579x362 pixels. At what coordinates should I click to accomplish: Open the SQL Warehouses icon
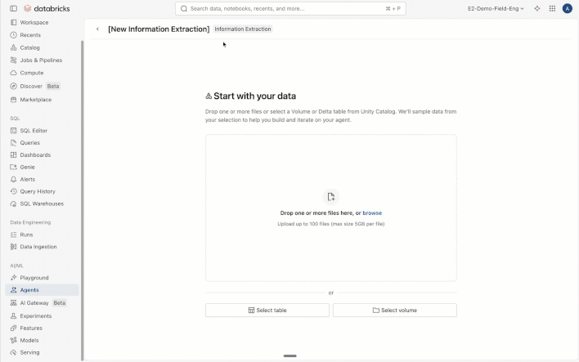(x=14, y=203)
